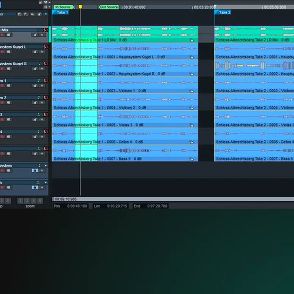Screen dimensions: 294x294
Task: Click lock icon on Take 1 Violinen 1 clip
Action: (191, 91)
